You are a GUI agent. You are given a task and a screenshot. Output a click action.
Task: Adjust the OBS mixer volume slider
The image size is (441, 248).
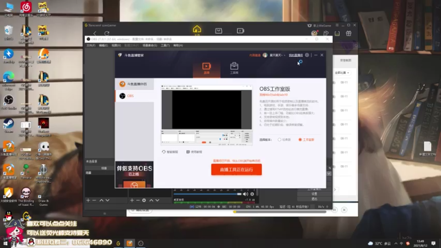(x=207, y=194)
